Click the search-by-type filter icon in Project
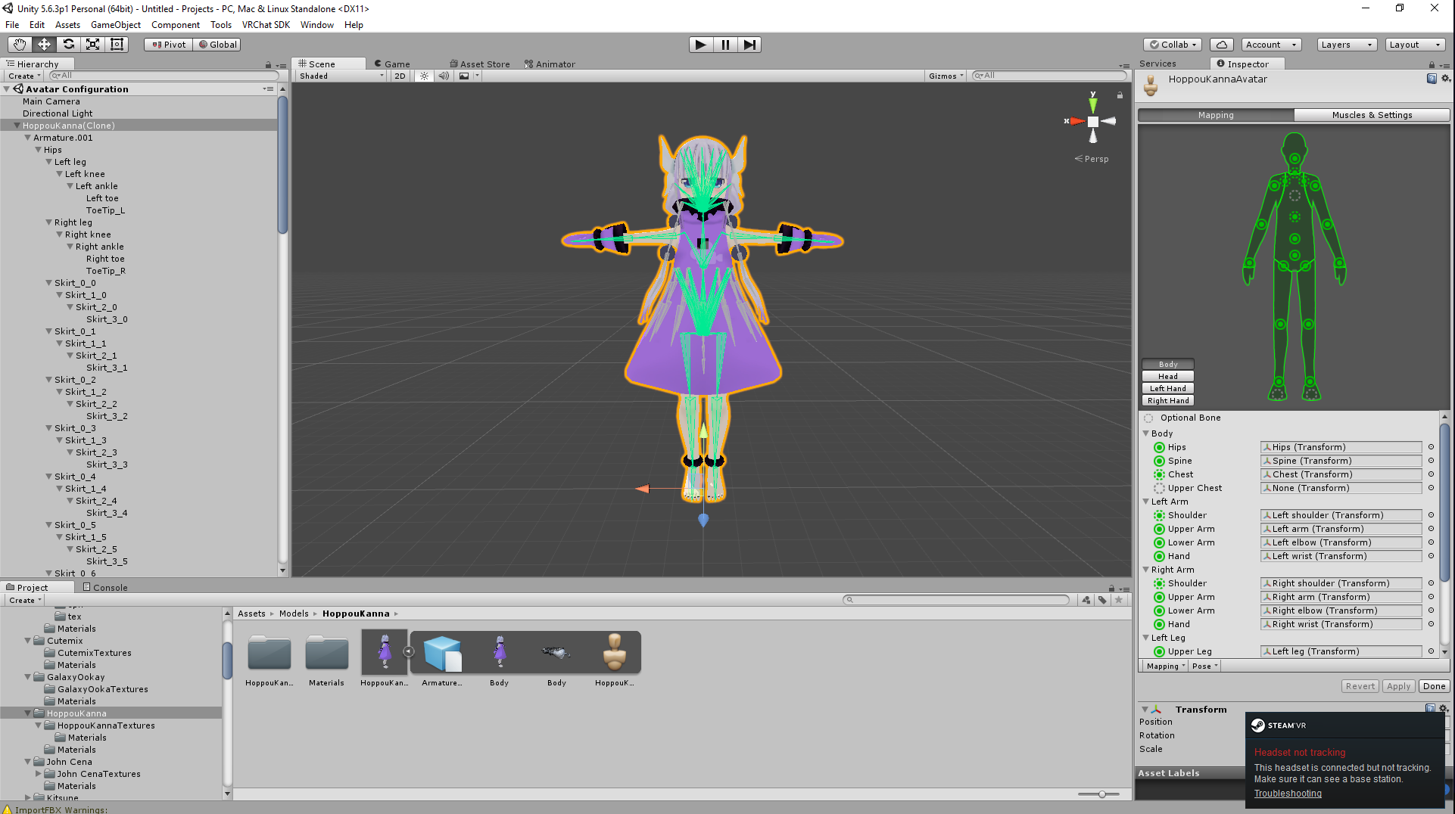The height and width of the screenshot is (814, 1455). (x=1086, y=600)
